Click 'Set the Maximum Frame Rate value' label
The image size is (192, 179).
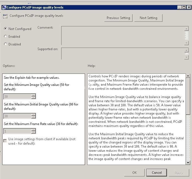pyautogui.click(x=41, y=124)
